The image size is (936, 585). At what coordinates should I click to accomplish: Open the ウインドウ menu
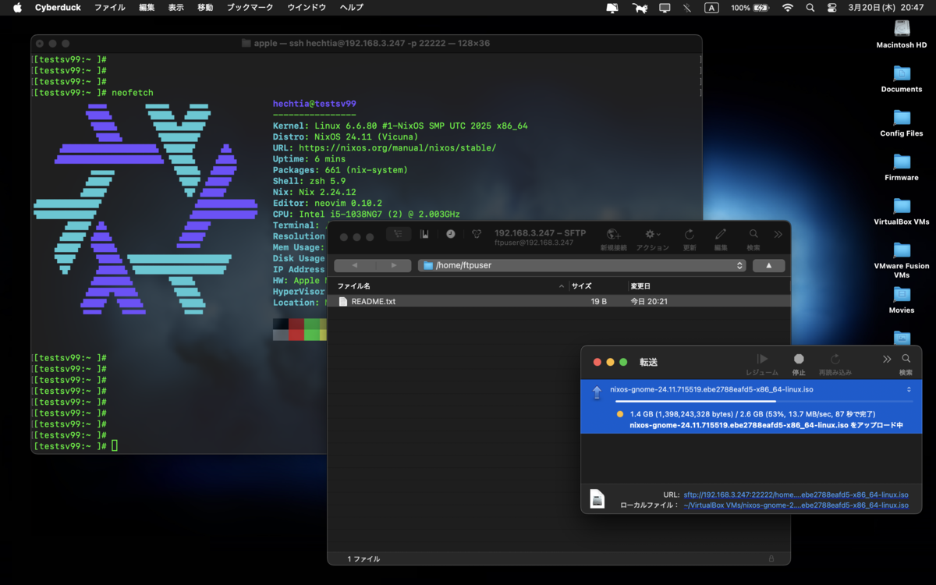point(307,7)
